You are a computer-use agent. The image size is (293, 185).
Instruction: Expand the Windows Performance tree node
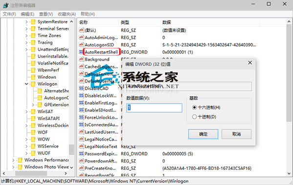[13, 160]
